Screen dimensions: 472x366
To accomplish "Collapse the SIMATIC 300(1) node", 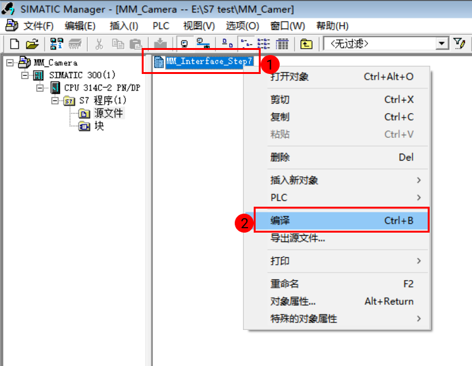I will pyautogui.click(x=25, y=75).
